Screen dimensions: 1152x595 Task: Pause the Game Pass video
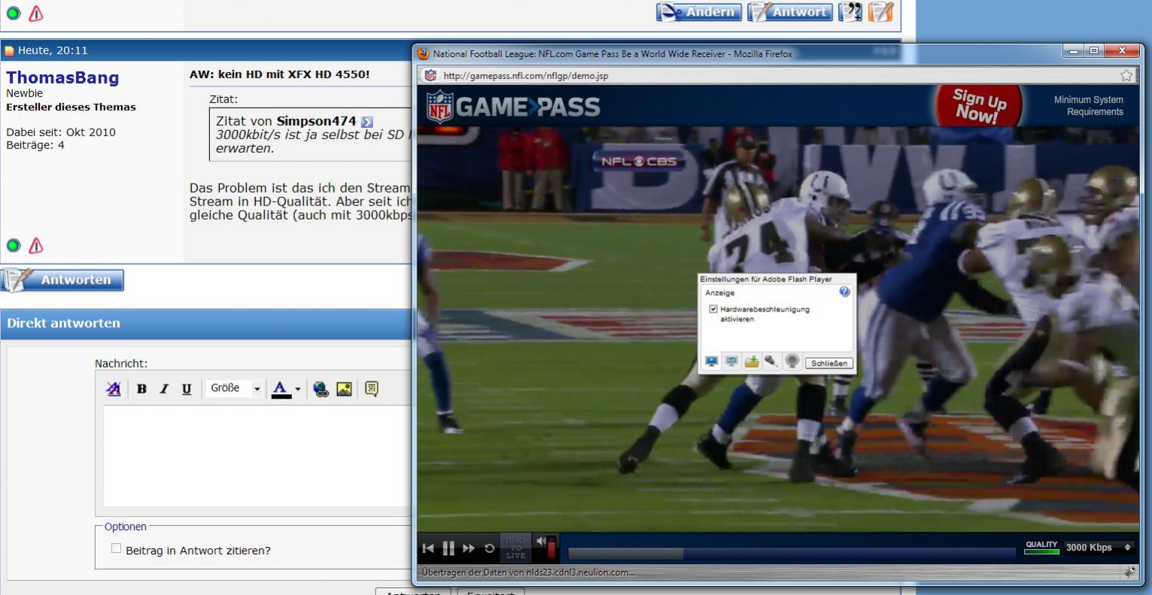[448, 548]
